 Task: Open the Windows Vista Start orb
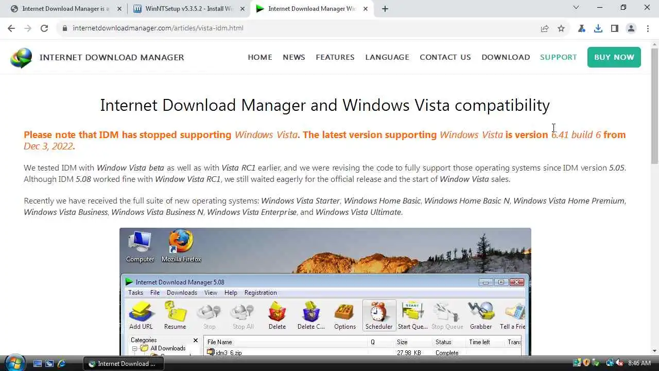(x=14, y=363)
